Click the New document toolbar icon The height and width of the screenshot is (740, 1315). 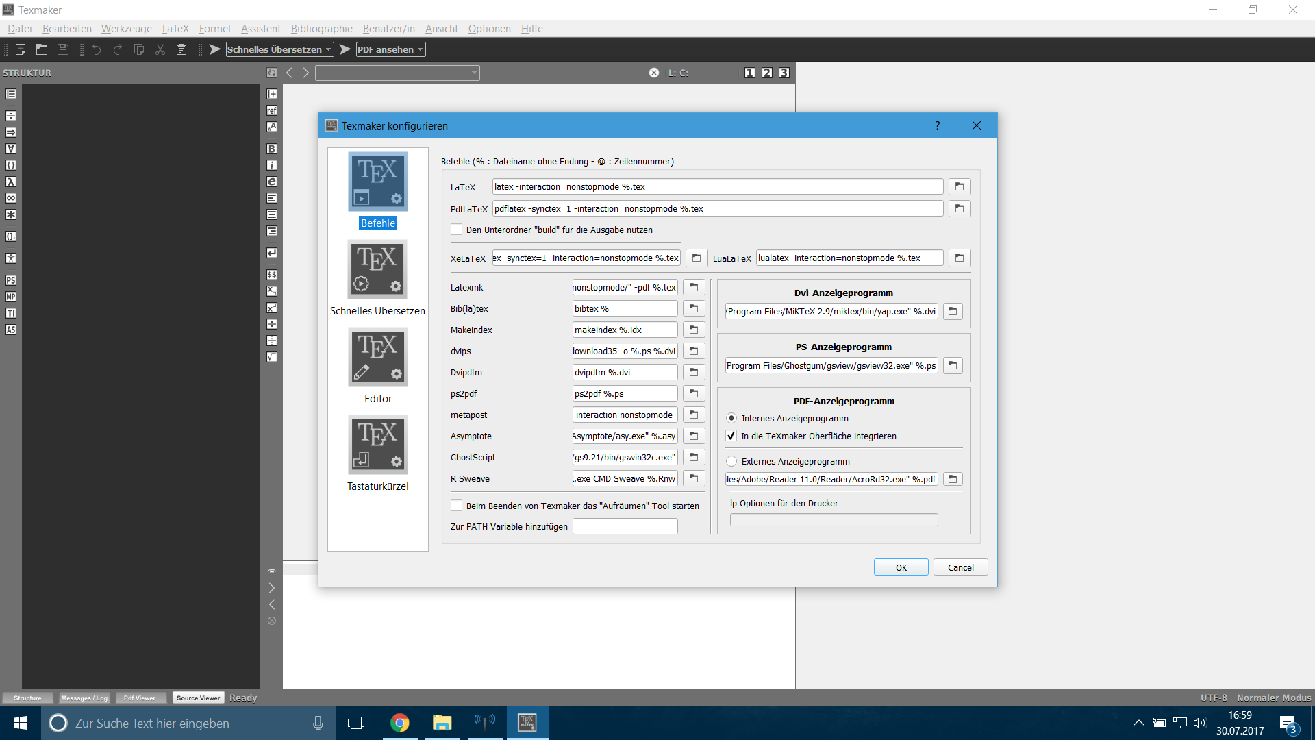[21, 49]
